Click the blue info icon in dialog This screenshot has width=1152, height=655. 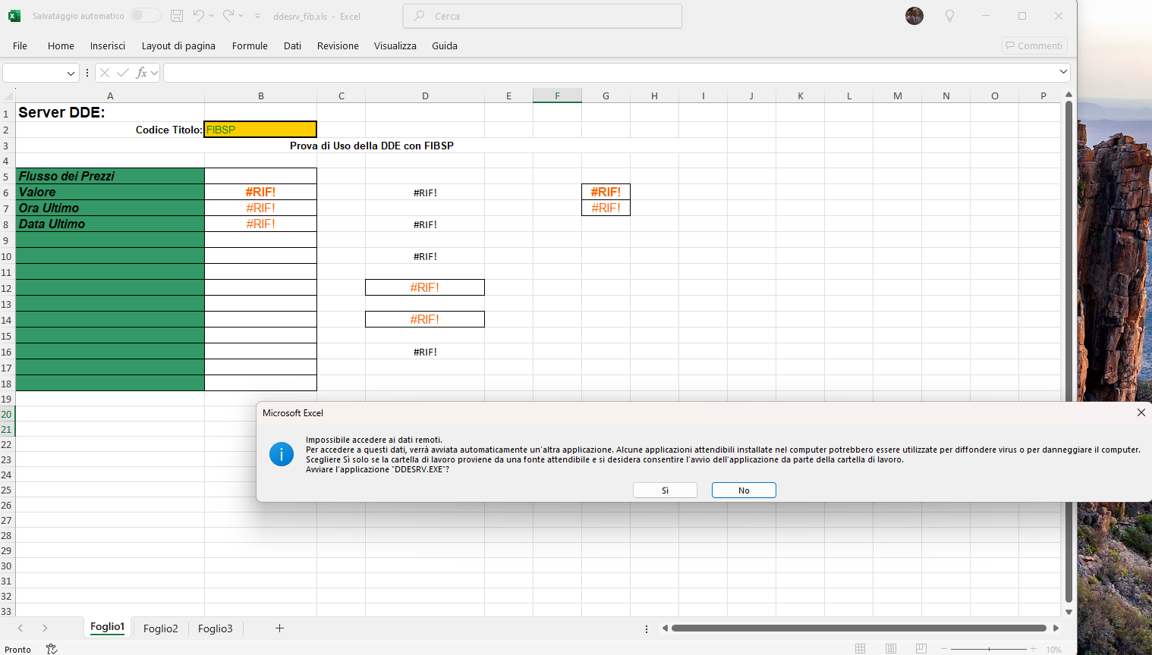pos(282,454)
